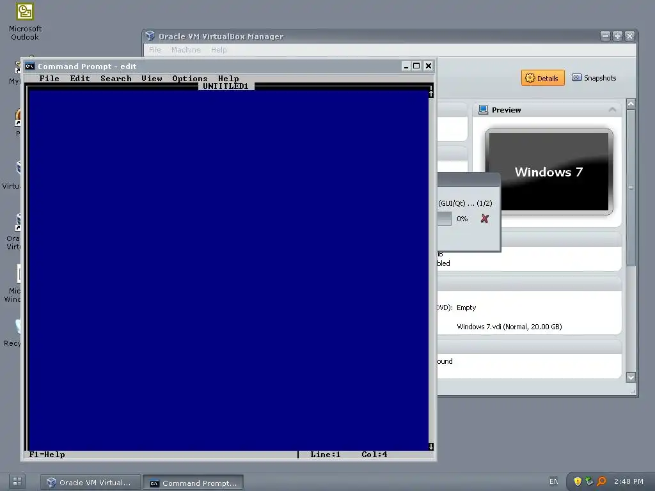Click the orange magnifier tray icon
Screen dimensions: 655x491
tap(601, 481)
